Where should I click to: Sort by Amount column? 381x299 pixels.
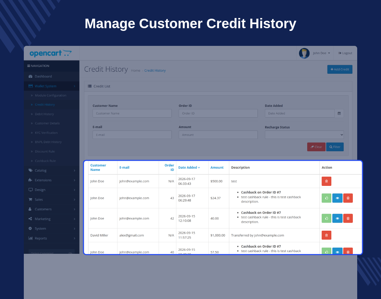pos(217,168)
